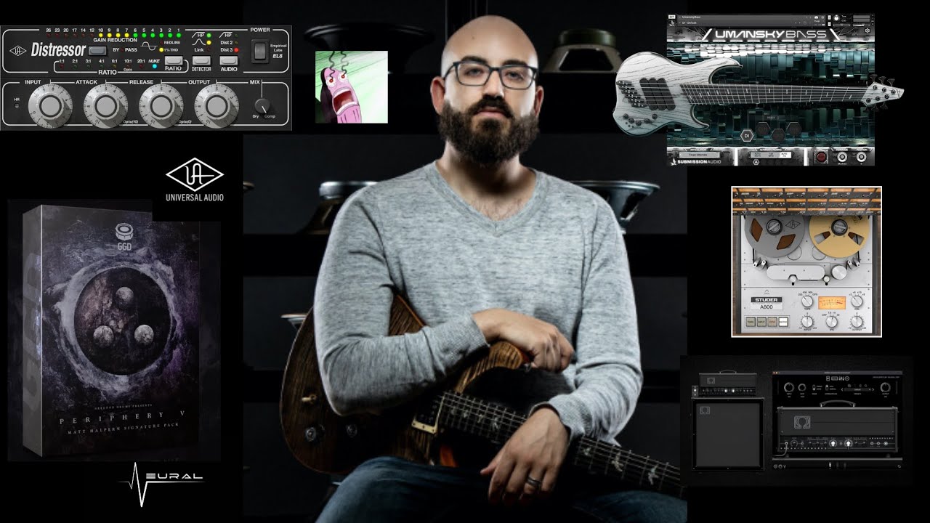
Task: Click the Universal Audio logo
Action: coord(194,180)
